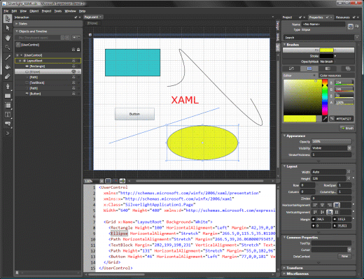Screen dimensions: 364x279
Task: Select the Selection arrow tool
Action: point(8,19)
